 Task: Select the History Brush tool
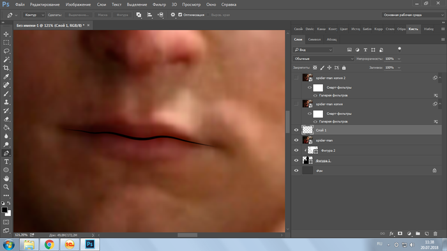(x=6, y=110)
